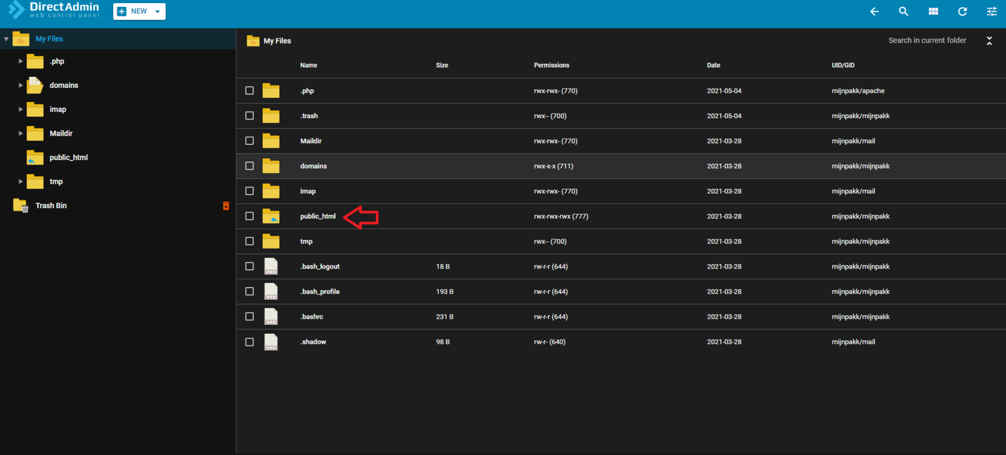Click the imap folder icon in list
Image resolution: width=1006 pixels, height=455 pixels.
pyautogui.click(x=271, y=191)
